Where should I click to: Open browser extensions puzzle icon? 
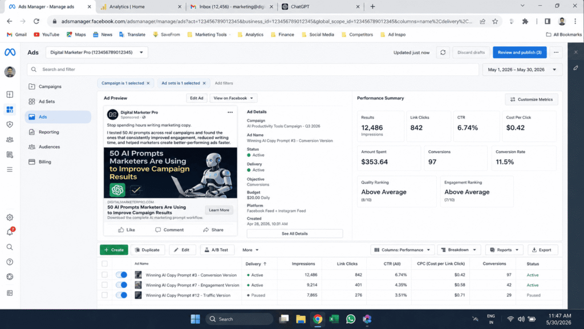[525, 21]
